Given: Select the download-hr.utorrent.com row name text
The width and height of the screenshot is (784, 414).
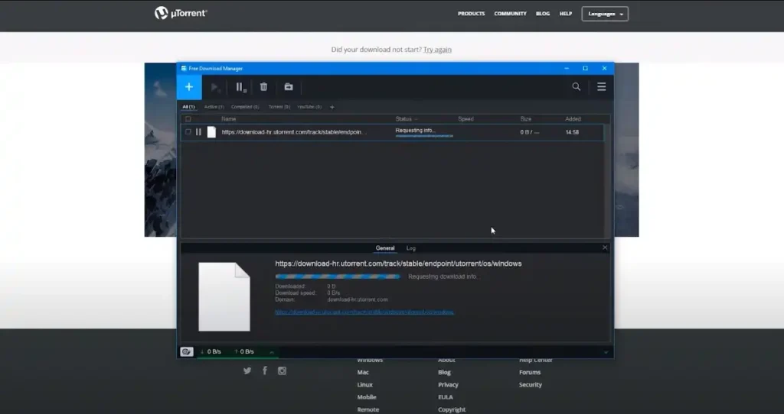Looking at the screenshot, I should point(293,132).
